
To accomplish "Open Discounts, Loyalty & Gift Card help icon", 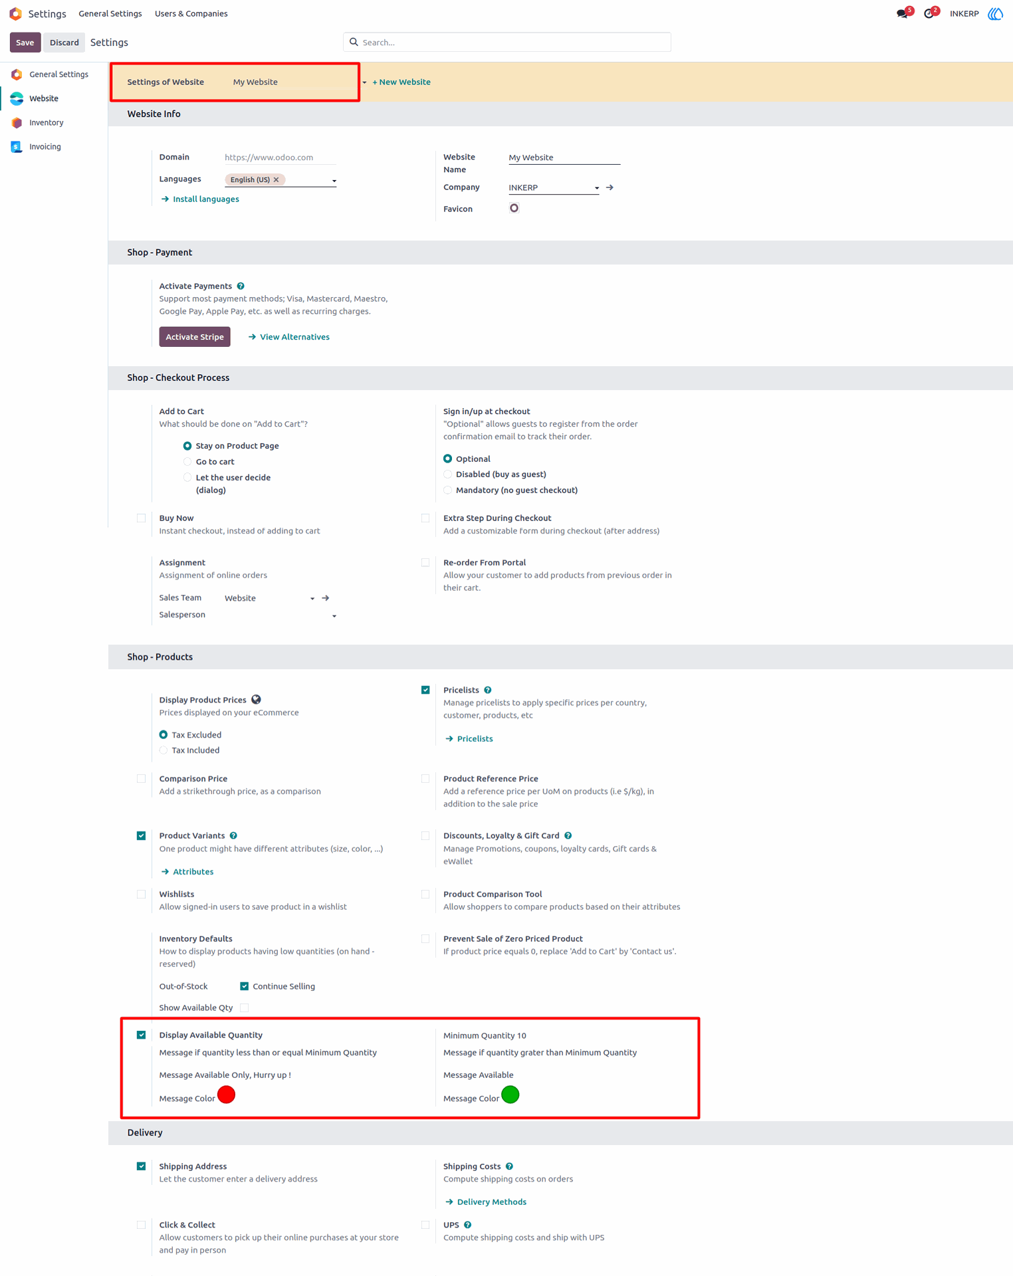I will click(x=568, y=835).
